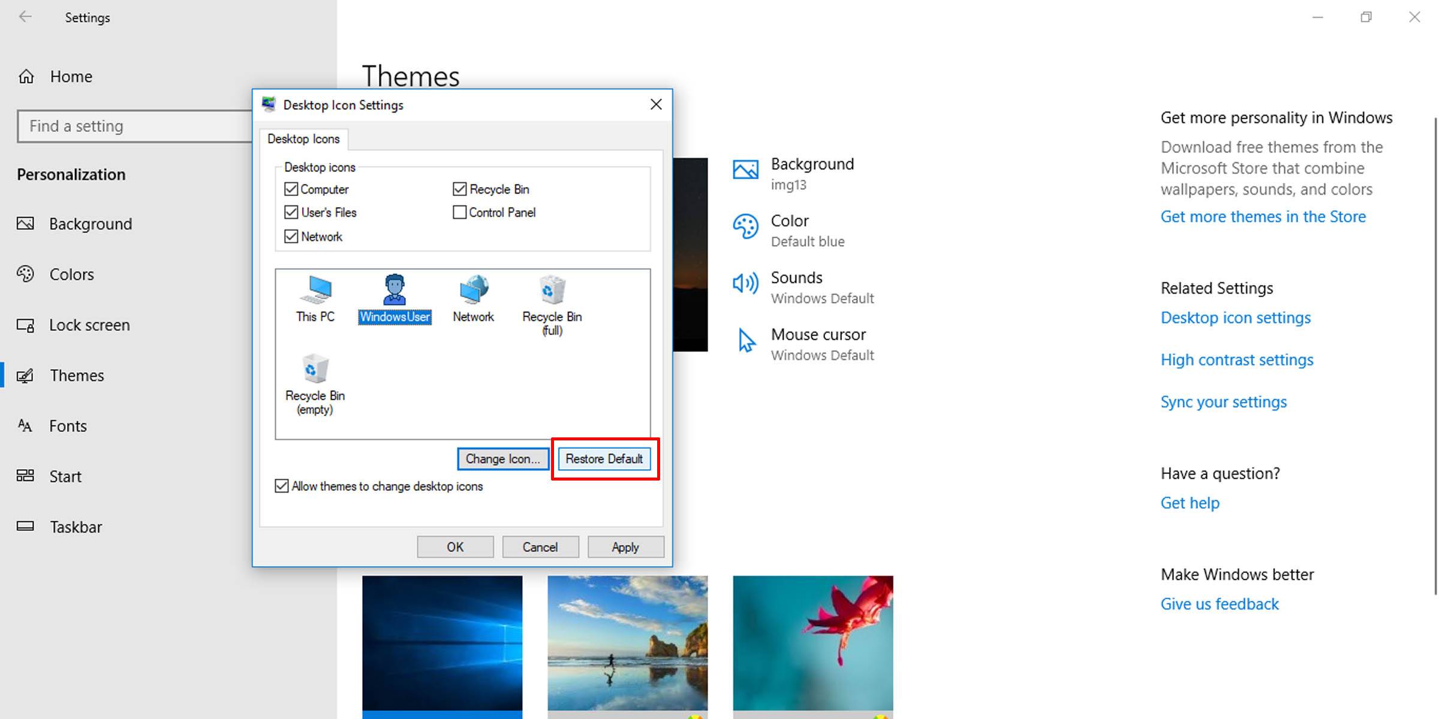1439x719 pixels.
Task: Enable the Control Panel desktop icon checkbox
Action: click(x=459, y=212)
